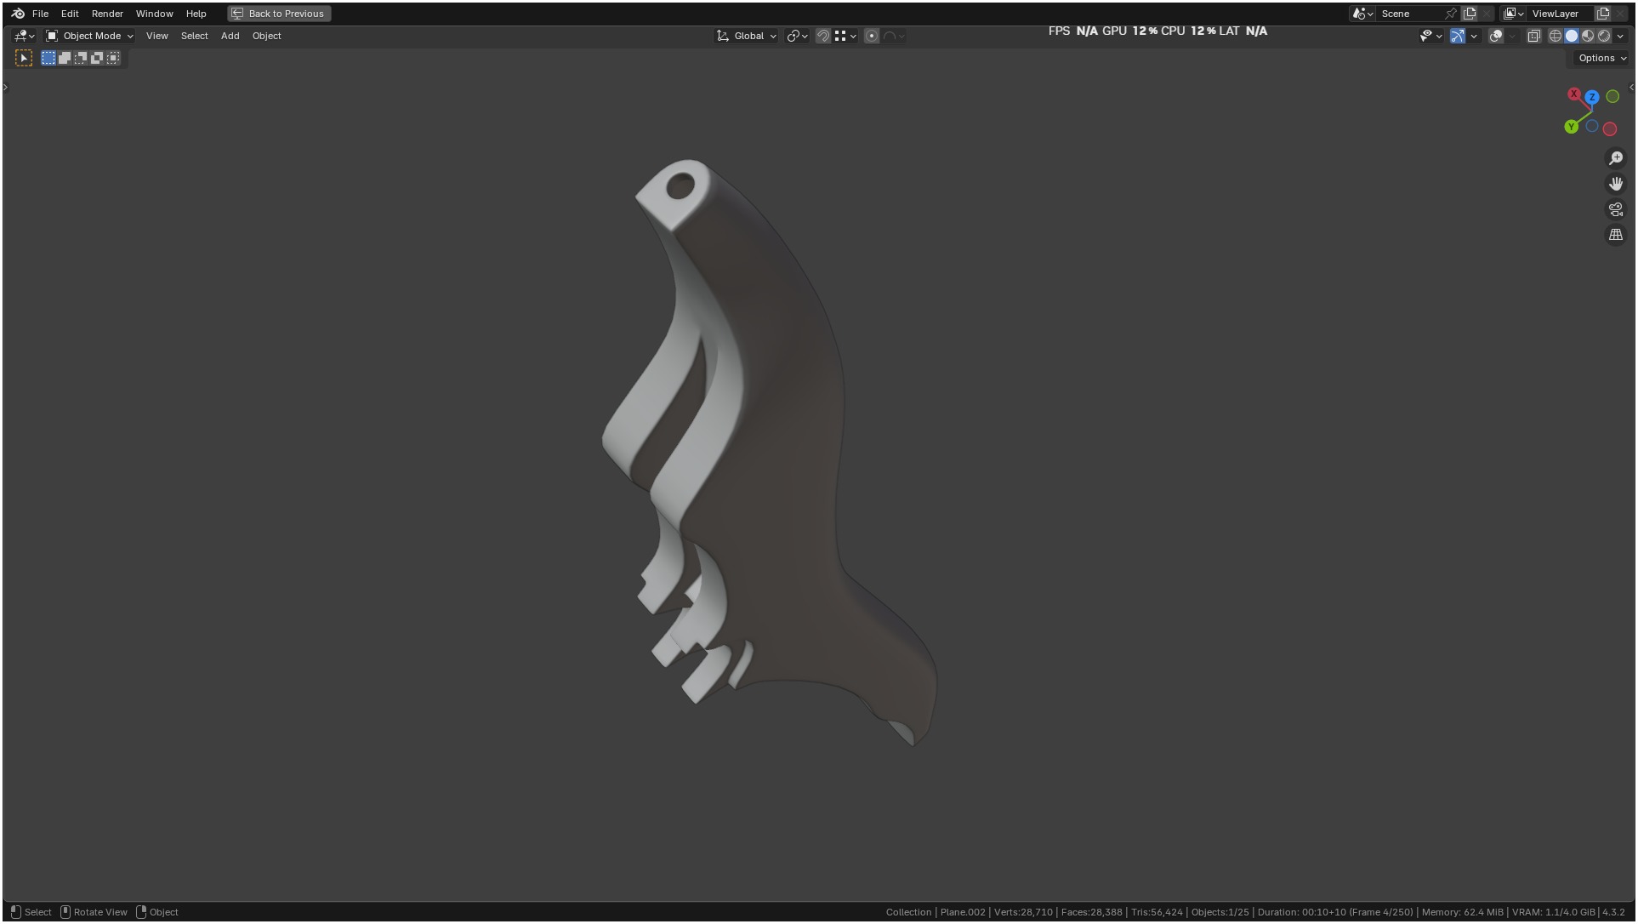
Task: Click the hand pan view button
Action: pos(1616,184)
